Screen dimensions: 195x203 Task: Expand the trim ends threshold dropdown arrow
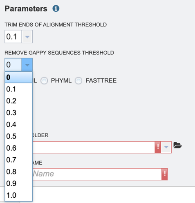coord(27,37)
